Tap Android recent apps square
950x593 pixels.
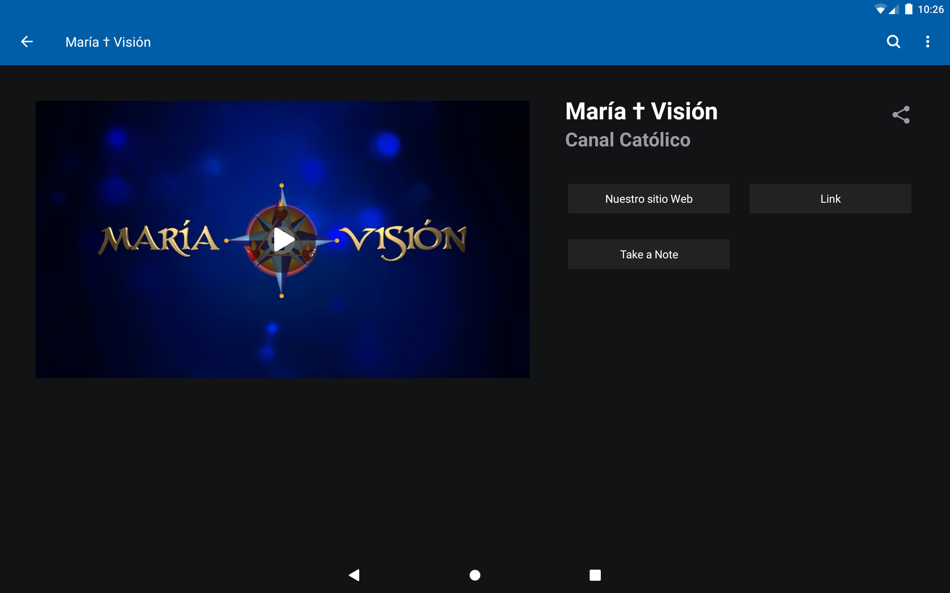[x=595, y=575]
